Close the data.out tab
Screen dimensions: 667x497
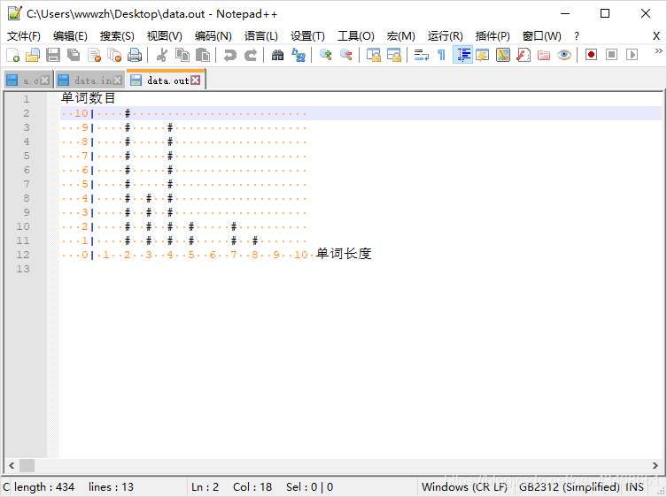click(195, 80)
